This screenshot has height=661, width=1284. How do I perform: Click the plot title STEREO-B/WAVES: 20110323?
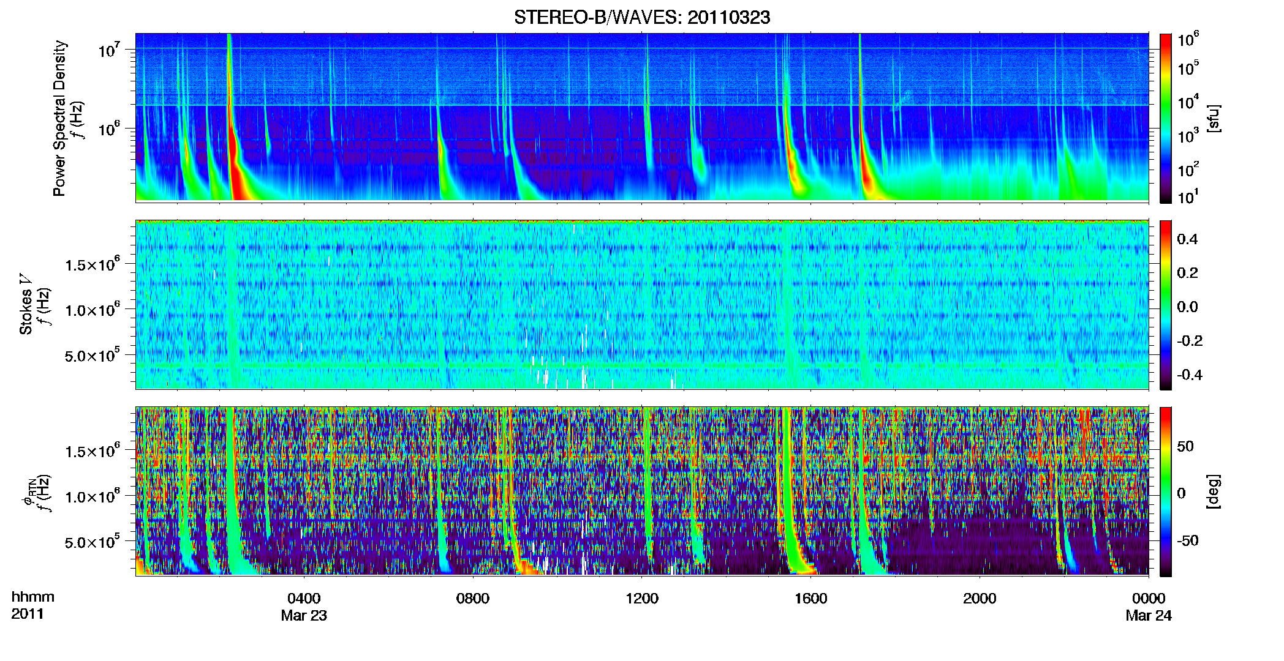click(642, 17)
